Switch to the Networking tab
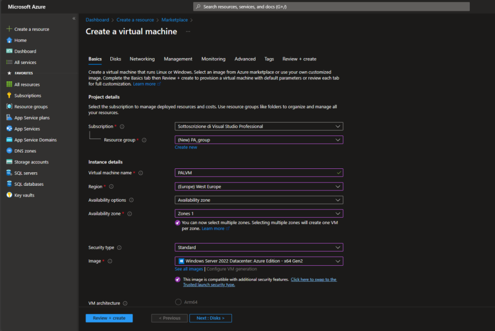This screenshot has height=331, width=495. (x=142, y=59)
